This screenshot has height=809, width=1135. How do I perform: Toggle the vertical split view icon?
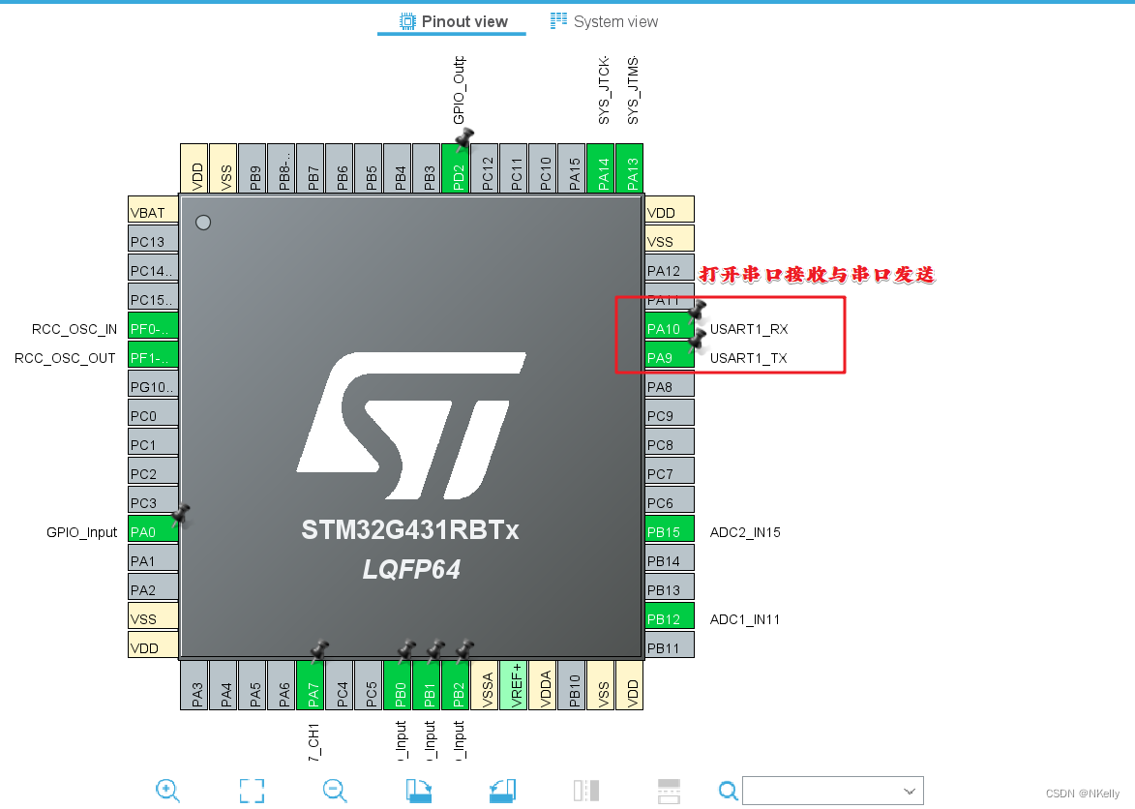[x=586, y=791]
